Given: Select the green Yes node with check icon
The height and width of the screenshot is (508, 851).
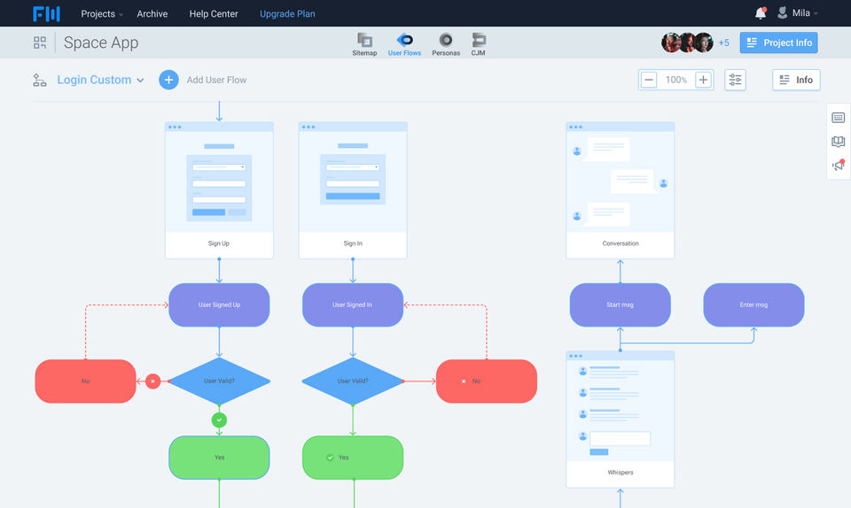Looking at the screenshot, I should [353, 458].
